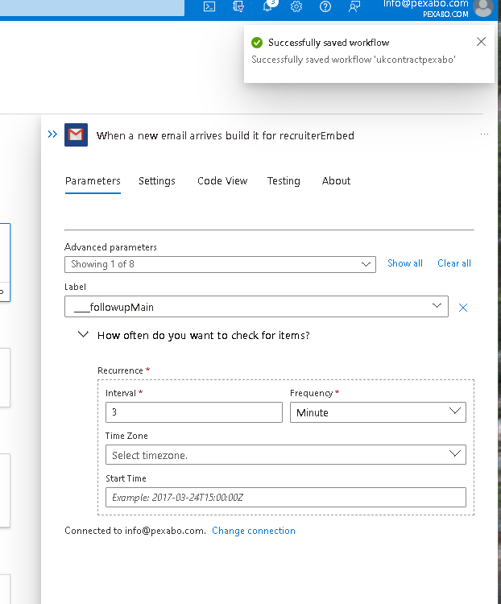Open the portal settings gear
This screenshot has height=604, width=501.
pos(296,6)
